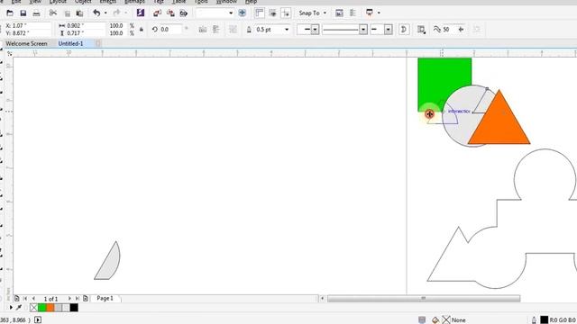Click the Wrap text icon
This screenshot has width=577, height=324.
pyautogui.click(x=421, y=30)
